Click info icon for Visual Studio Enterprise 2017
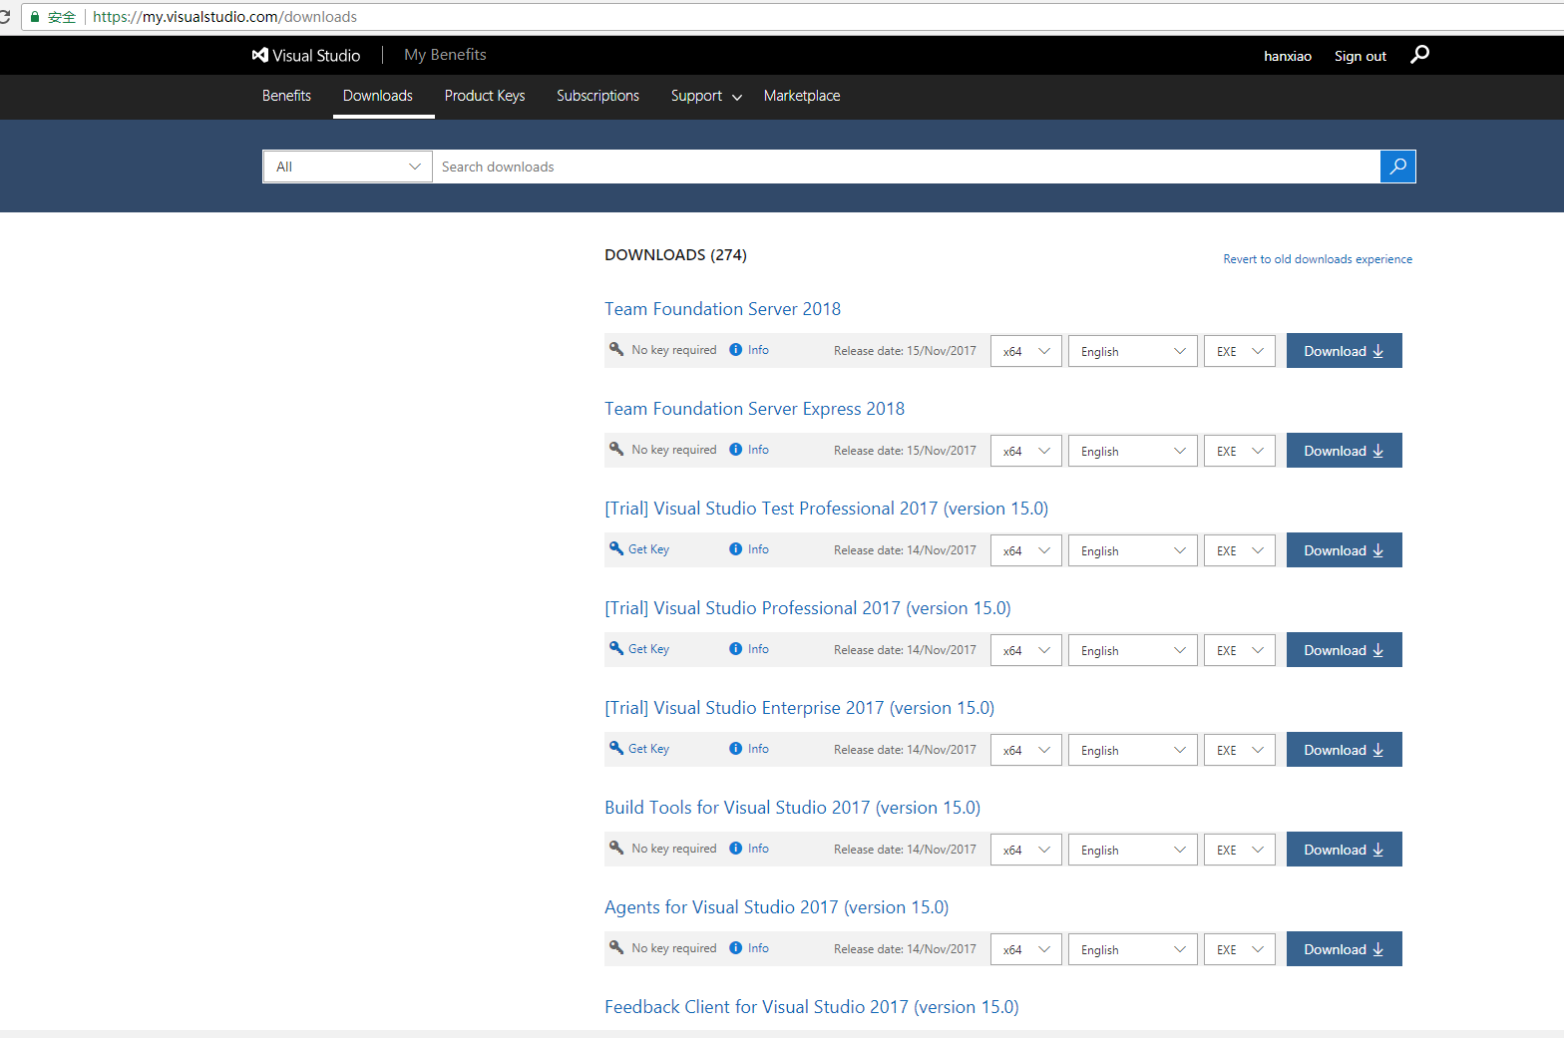 point(735,749)
